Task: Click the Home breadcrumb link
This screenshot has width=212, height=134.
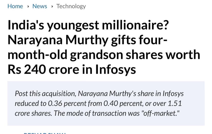Action: 15,6
